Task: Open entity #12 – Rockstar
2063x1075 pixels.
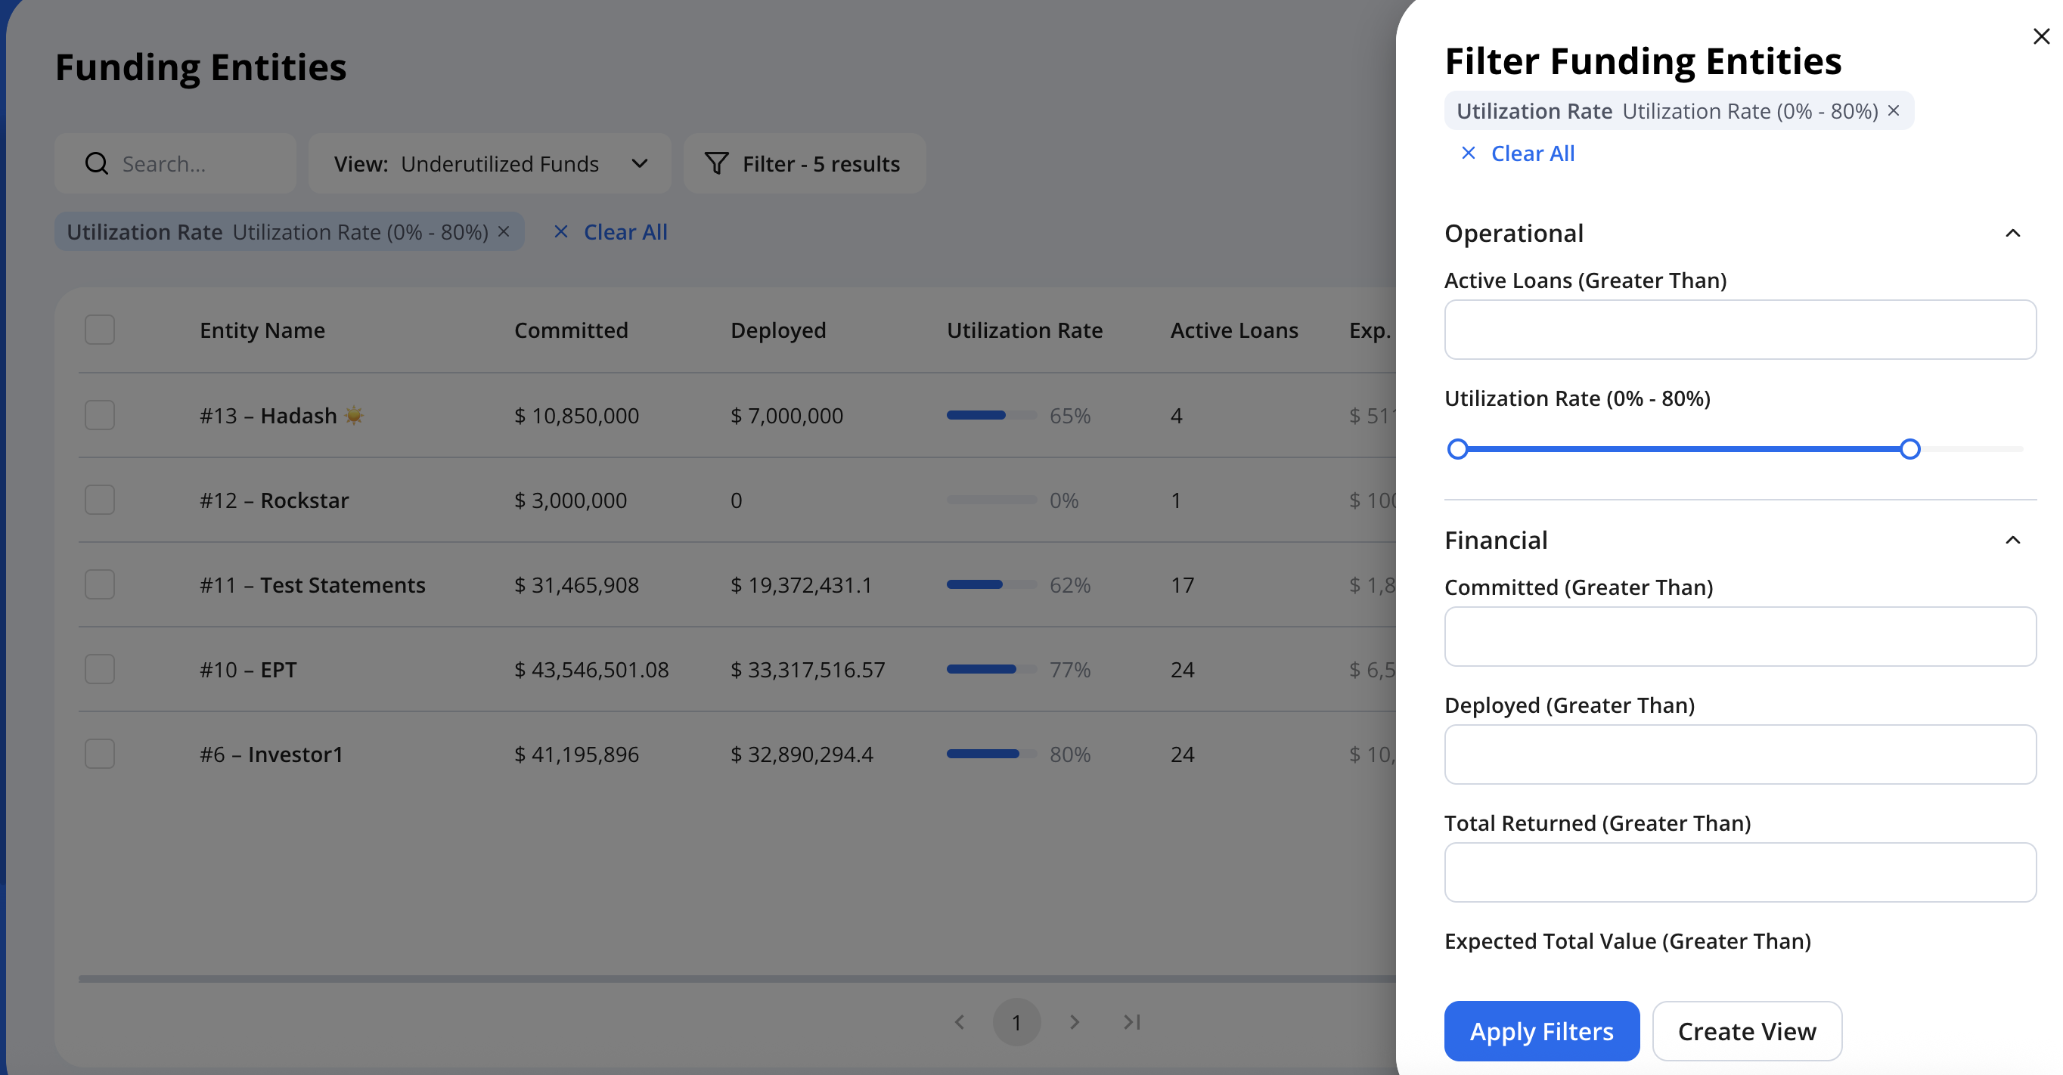Action: click(274, 500)
